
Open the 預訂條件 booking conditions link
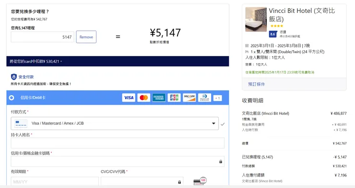point(257,84)
